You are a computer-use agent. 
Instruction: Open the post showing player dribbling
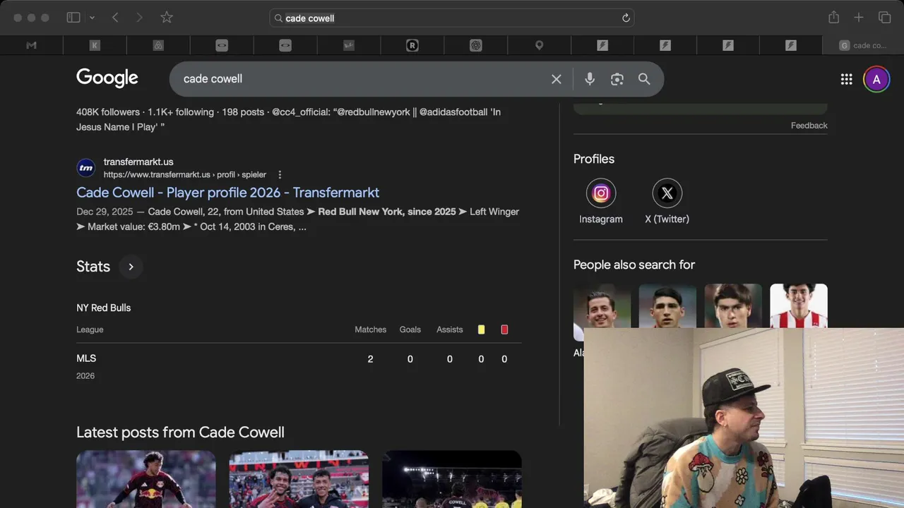(x=146, y=479)
